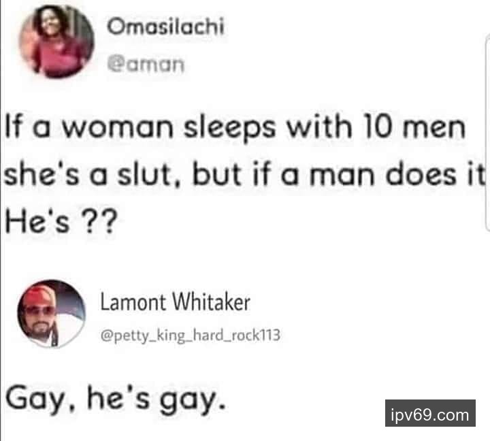Click the Lamont Whitaker display name
The width and height of the screenshot is (490, 441).
(176, 302)
